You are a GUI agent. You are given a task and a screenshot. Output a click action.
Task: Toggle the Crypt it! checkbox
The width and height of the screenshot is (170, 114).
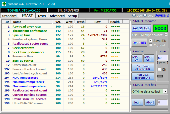150,45
